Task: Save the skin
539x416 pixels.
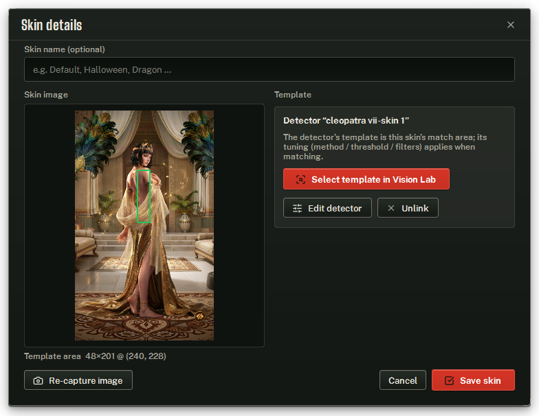Action: coord(473,380)
